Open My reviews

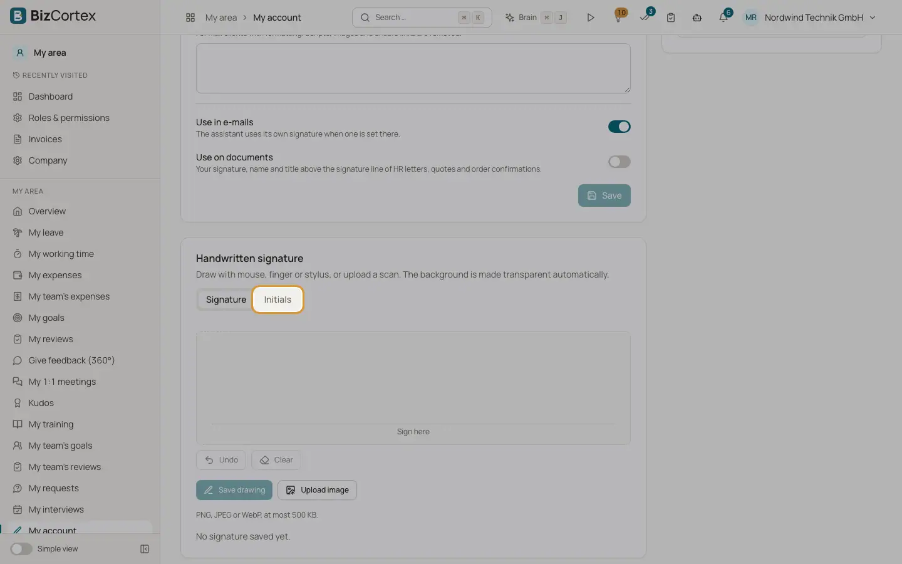(x=80, y=339)
